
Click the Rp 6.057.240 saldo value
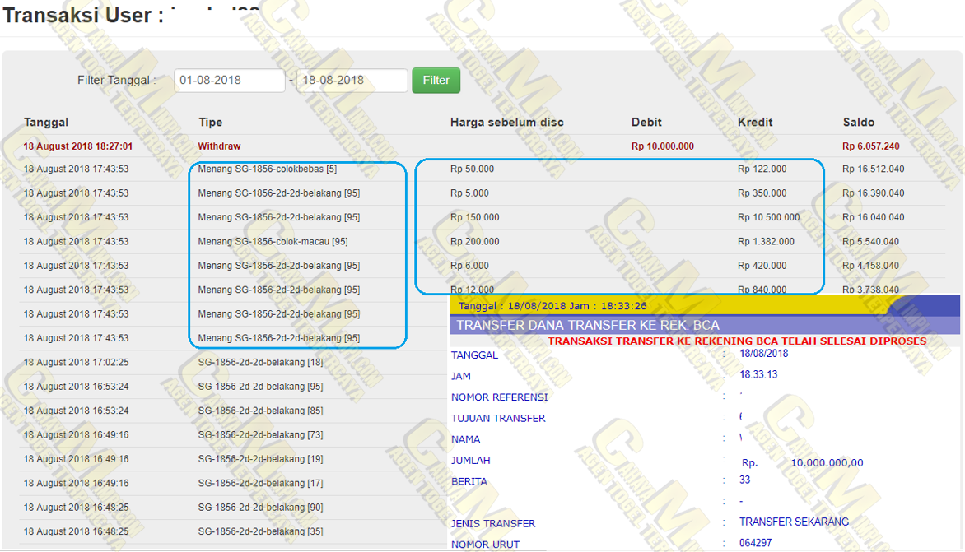[x=870, y=146]
